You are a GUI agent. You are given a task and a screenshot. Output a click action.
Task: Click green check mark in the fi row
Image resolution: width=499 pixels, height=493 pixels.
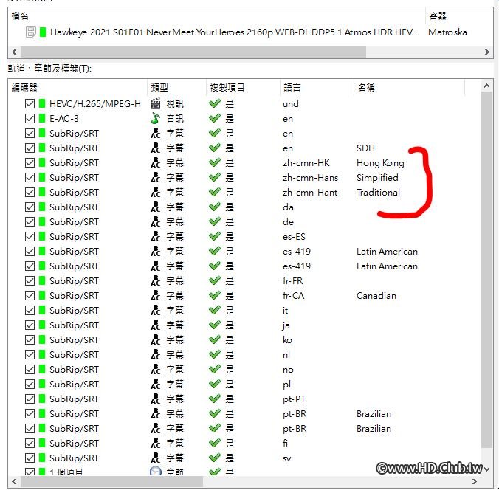(x=215, y=443)
